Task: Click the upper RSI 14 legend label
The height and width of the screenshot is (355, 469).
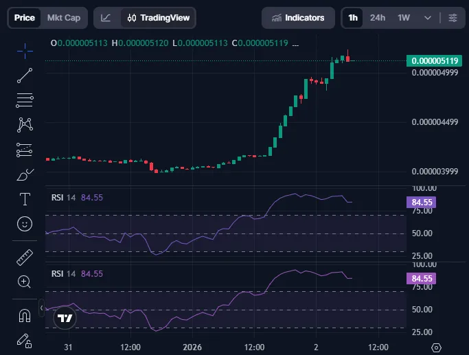Action: 63,198
